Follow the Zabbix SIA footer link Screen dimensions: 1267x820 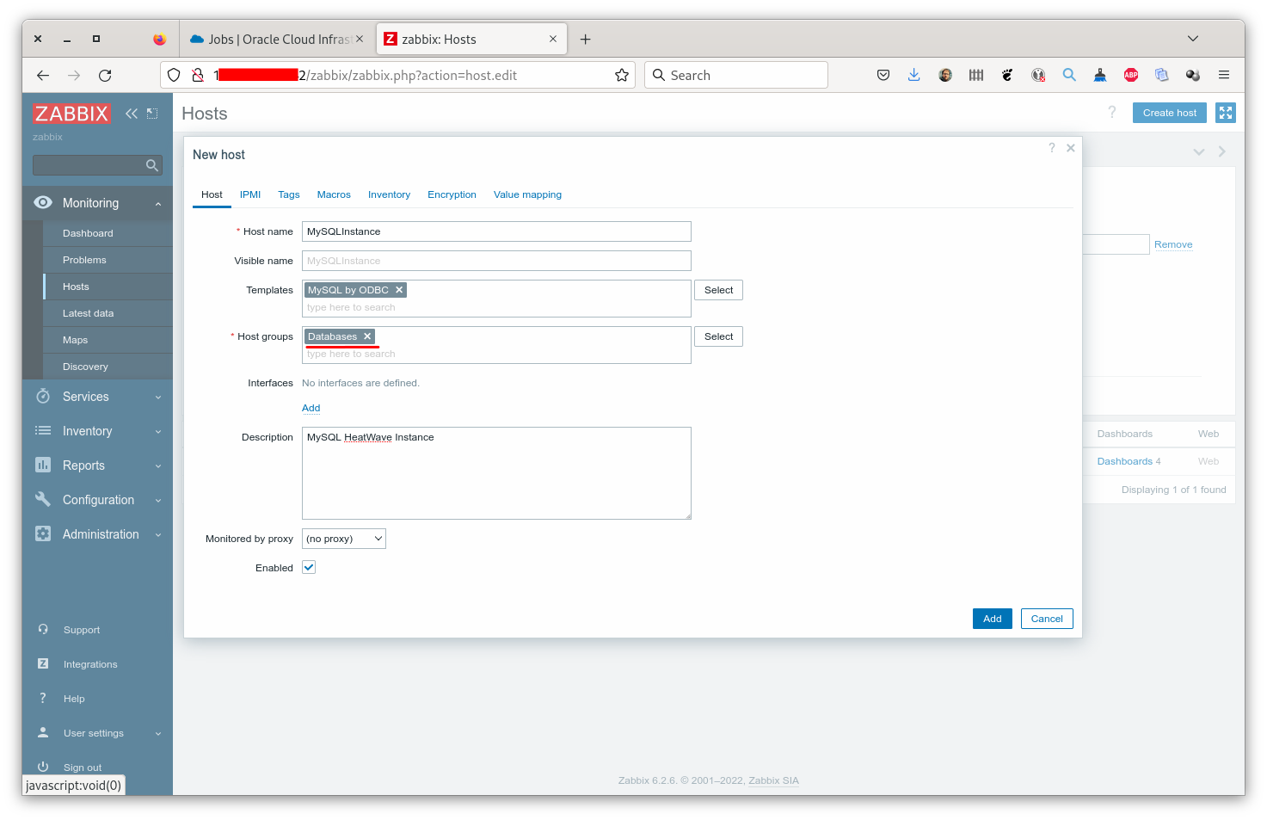[772, 780]
